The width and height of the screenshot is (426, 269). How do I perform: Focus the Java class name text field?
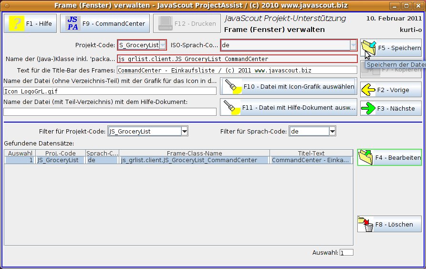pos(237,59)
